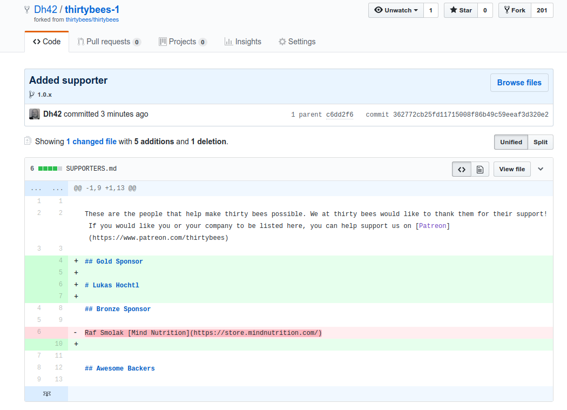This screenshot has height=410, width=567.
Task: Open Dh42 committer profile link
Action: 52,114
